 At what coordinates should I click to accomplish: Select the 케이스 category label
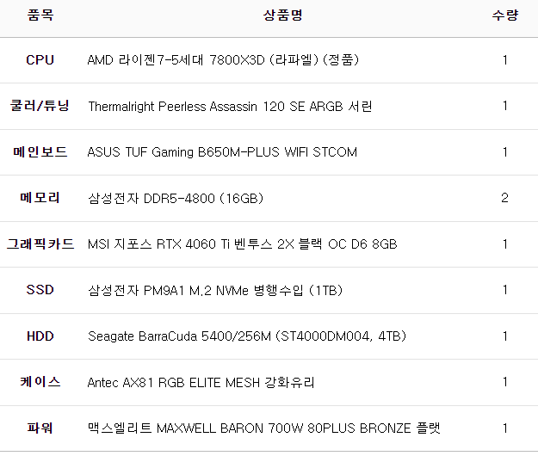[40, 382]
